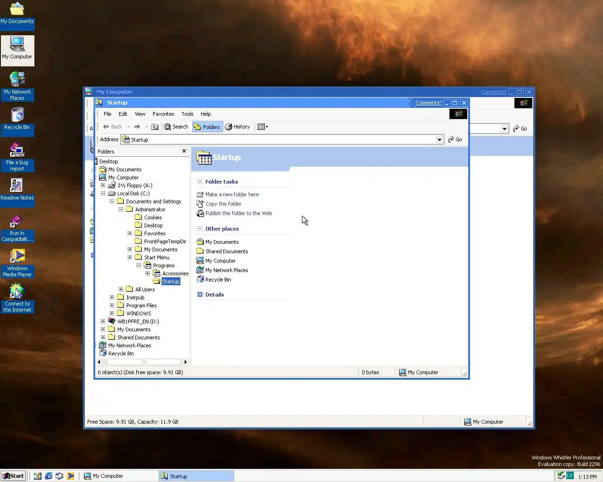Open the File menu
The image size is (603, 482).
pos(107,114)
